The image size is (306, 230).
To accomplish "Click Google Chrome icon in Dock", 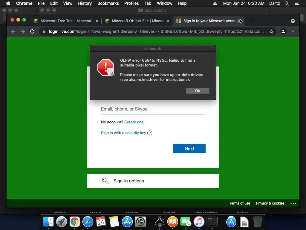I will coord(74,222).
